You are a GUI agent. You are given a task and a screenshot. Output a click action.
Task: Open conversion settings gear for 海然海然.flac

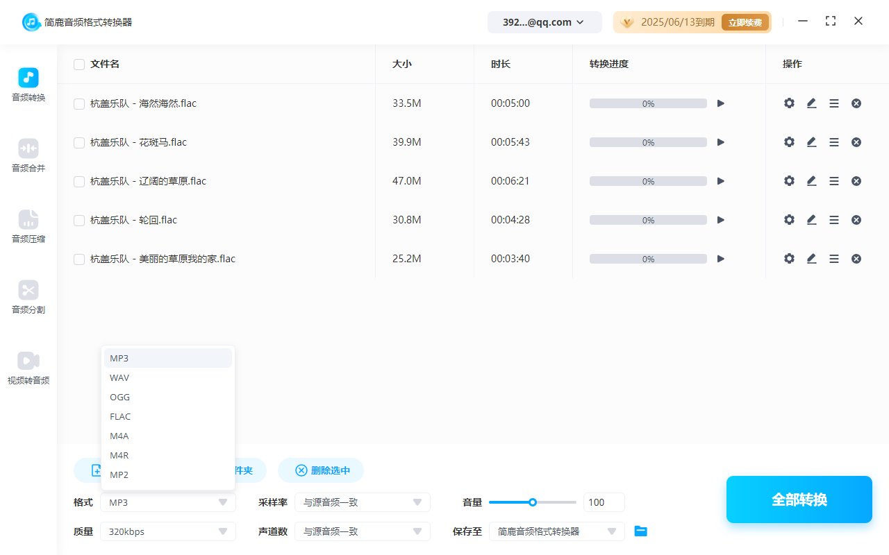tap(789, 103)
